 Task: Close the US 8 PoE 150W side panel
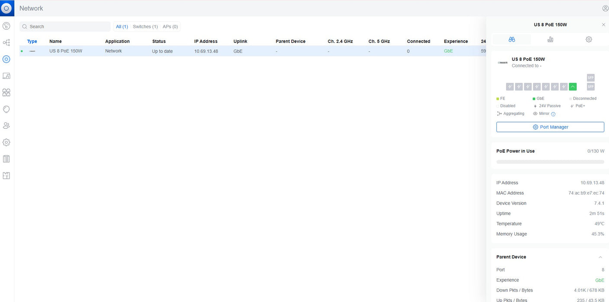tap(603, 25)
